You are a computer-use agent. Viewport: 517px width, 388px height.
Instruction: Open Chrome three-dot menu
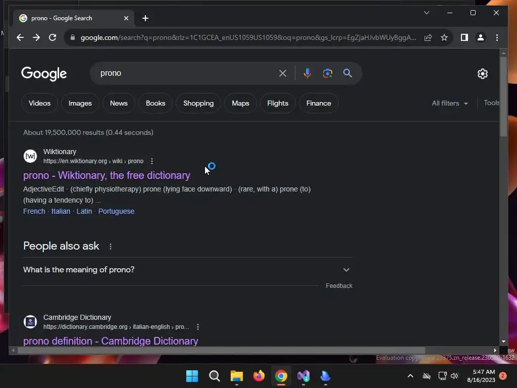(x=497, y=37)
